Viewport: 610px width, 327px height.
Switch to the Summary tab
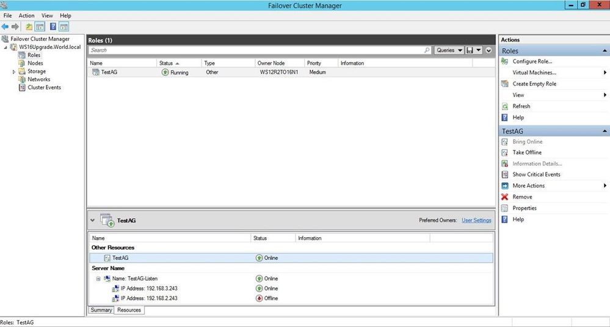101,310
